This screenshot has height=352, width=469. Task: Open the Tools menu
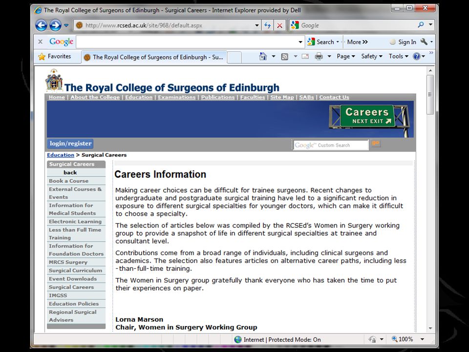pyautogui.click(x=399, y=56)
